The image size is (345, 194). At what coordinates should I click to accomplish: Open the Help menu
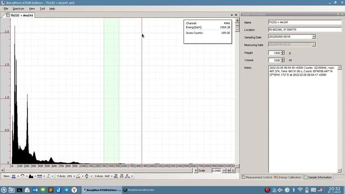pyautogui.click(x=52, y=9)
